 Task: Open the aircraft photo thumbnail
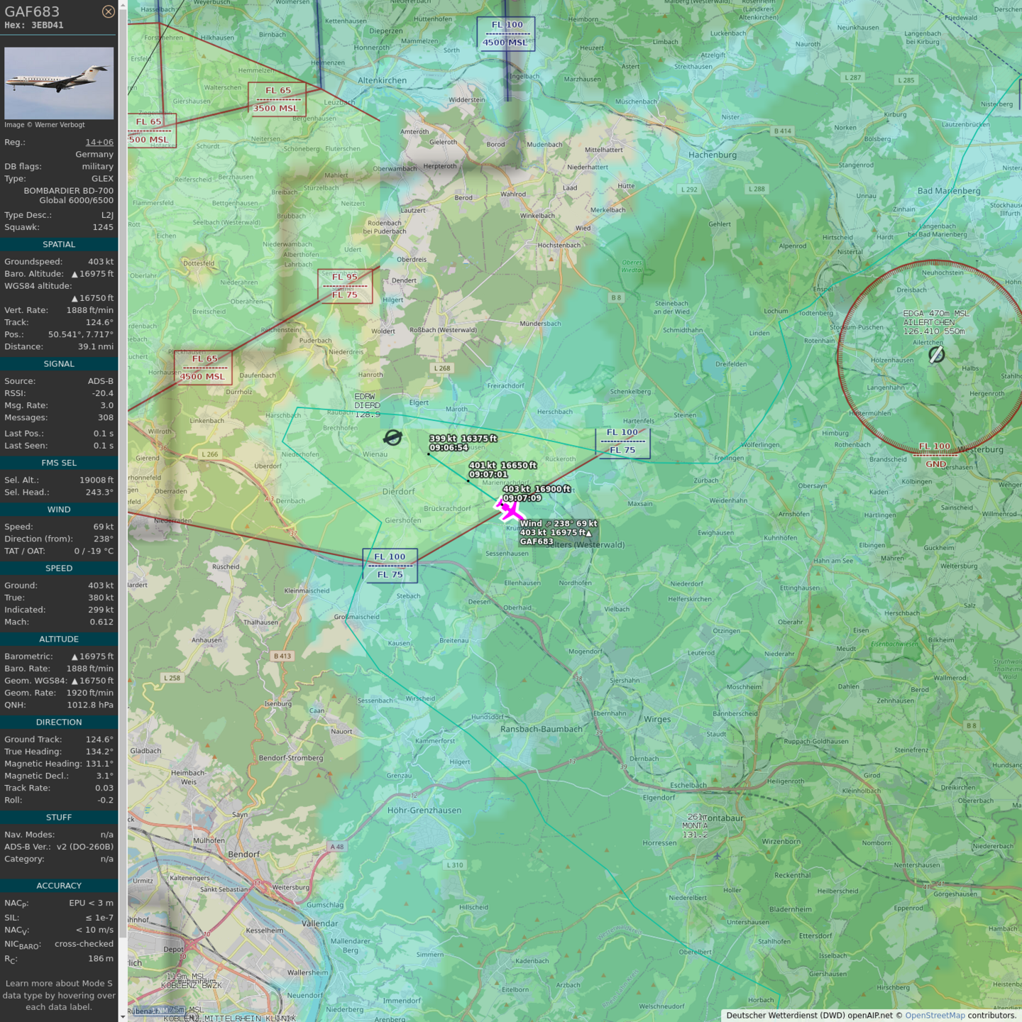click(59, 83)
